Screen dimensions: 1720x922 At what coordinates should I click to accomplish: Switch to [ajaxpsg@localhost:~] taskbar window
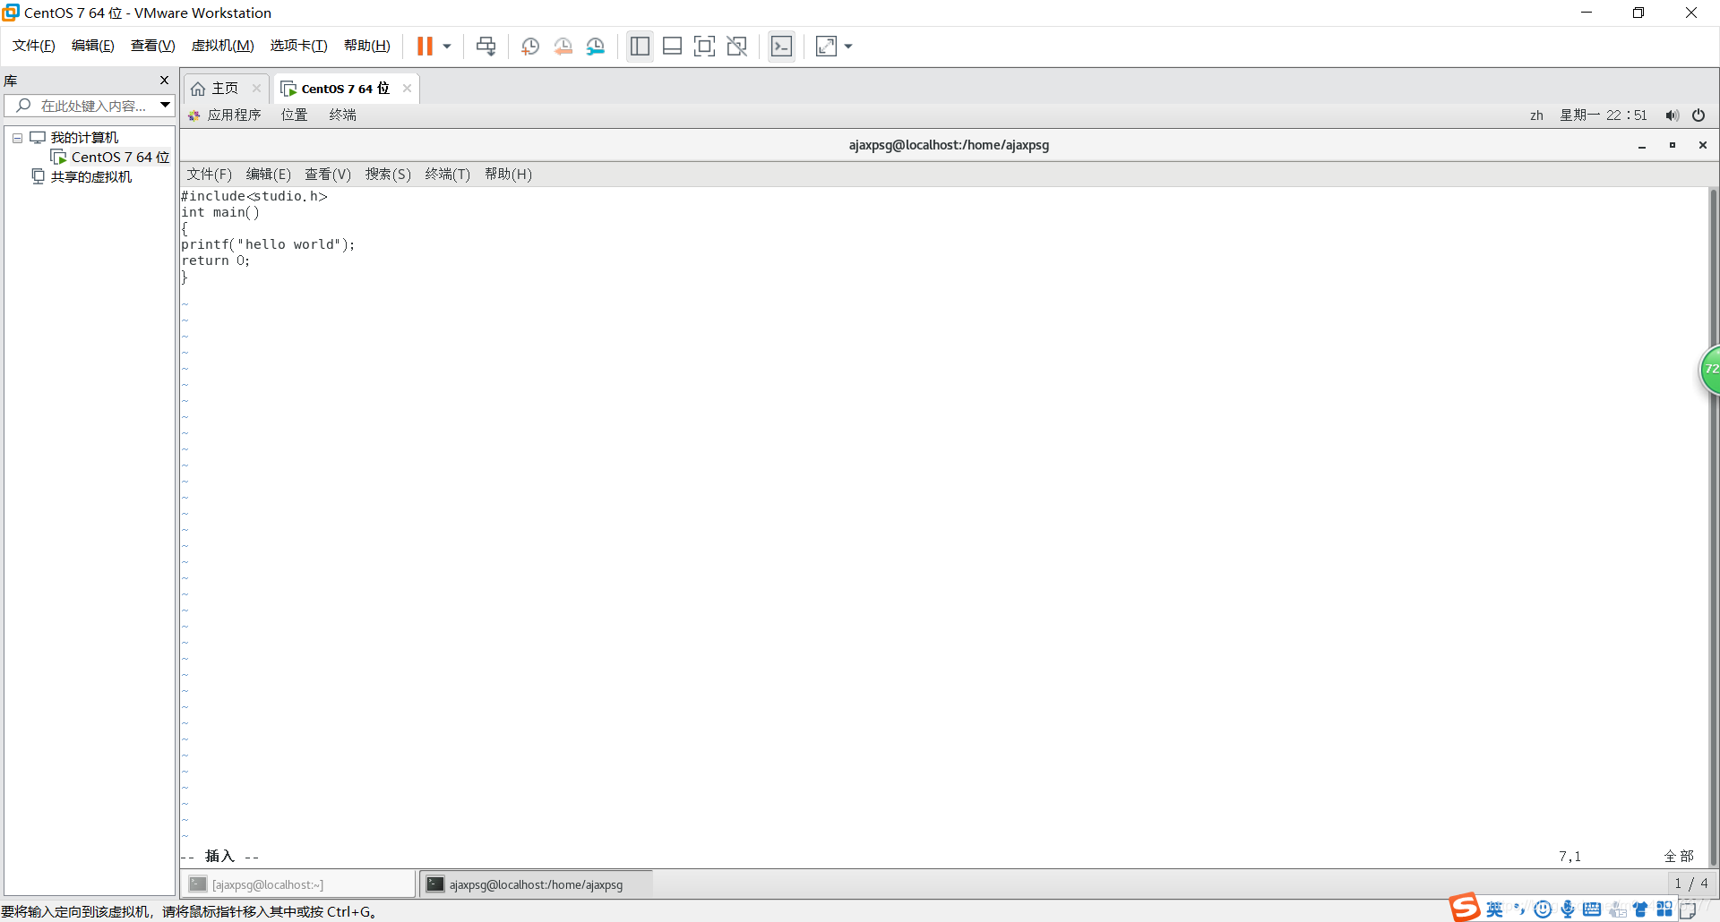pos(300,884)
